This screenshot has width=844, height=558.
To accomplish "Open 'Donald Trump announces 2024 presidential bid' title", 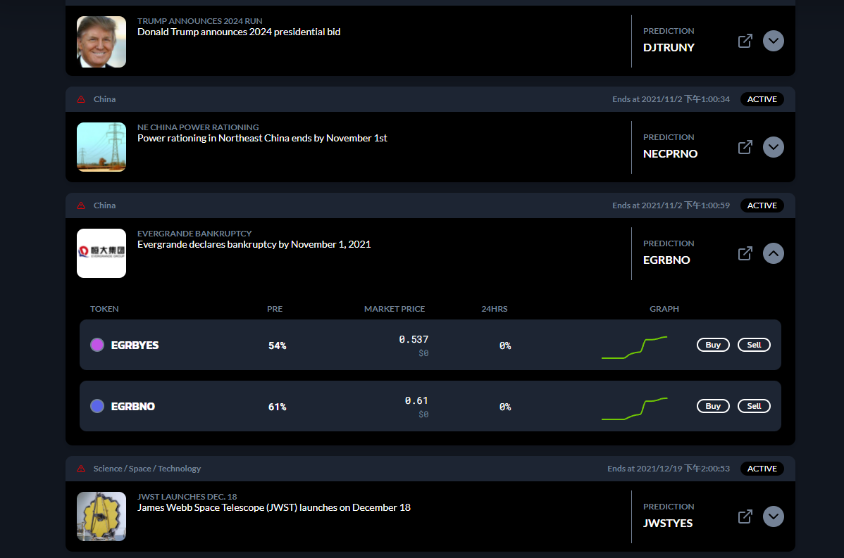I will (x=239, y=32).
